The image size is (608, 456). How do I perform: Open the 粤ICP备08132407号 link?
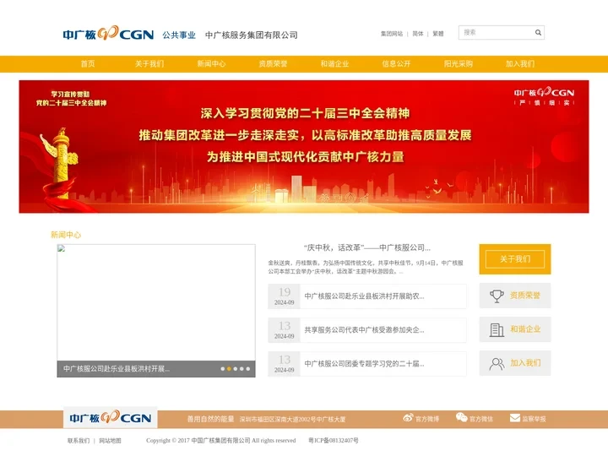tap(334, 441)
